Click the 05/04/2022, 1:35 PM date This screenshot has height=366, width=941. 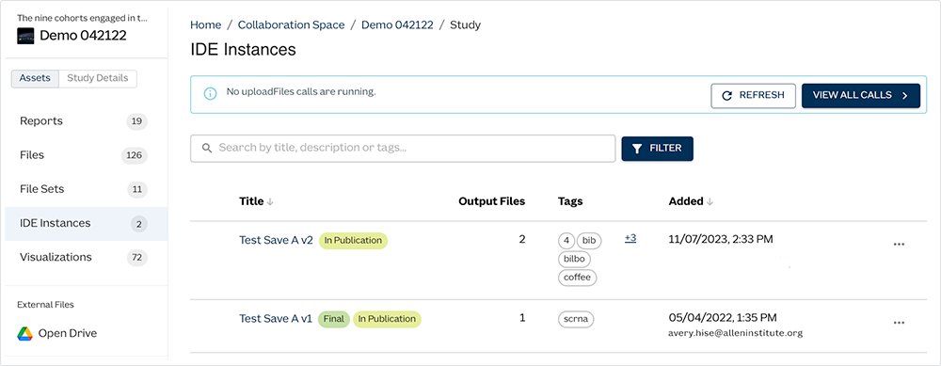(723, 317)
